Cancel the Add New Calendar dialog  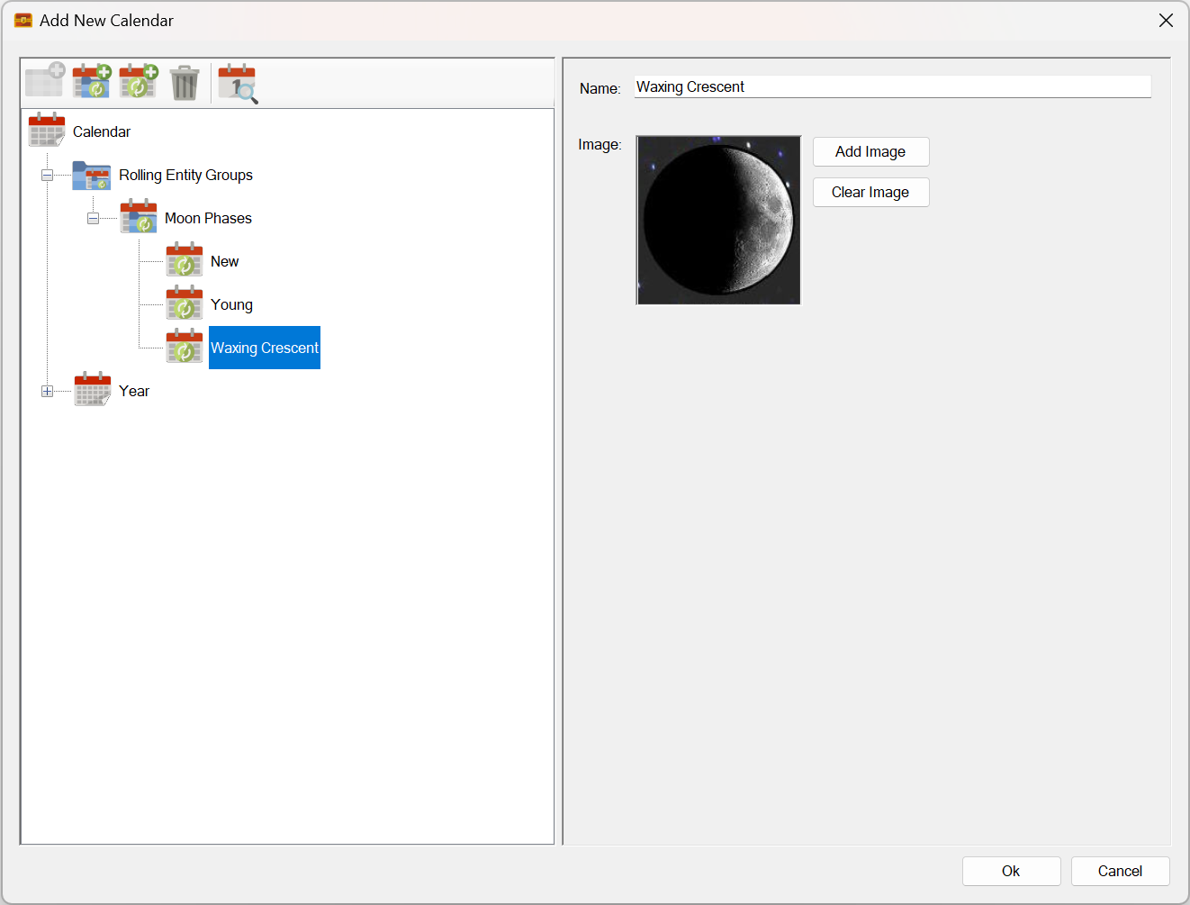[1120, 871]
